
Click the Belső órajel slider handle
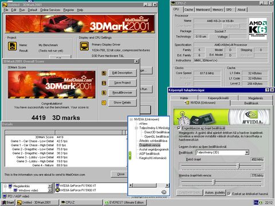[238, 166]
